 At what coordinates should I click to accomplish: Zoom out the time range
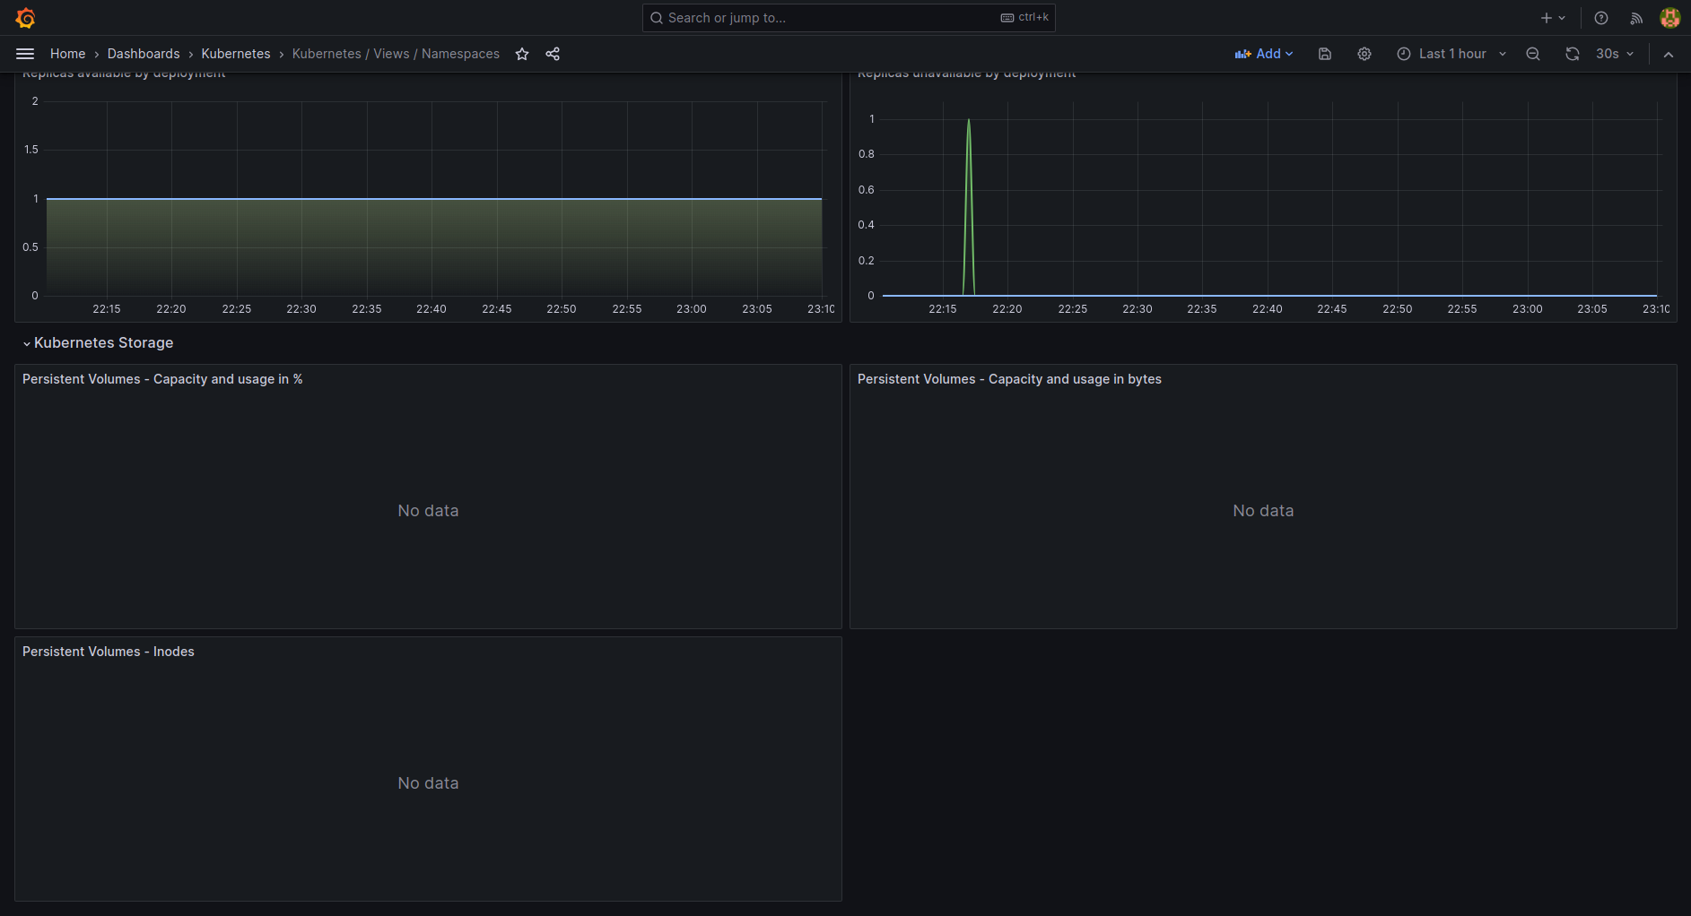(1533, 54)
